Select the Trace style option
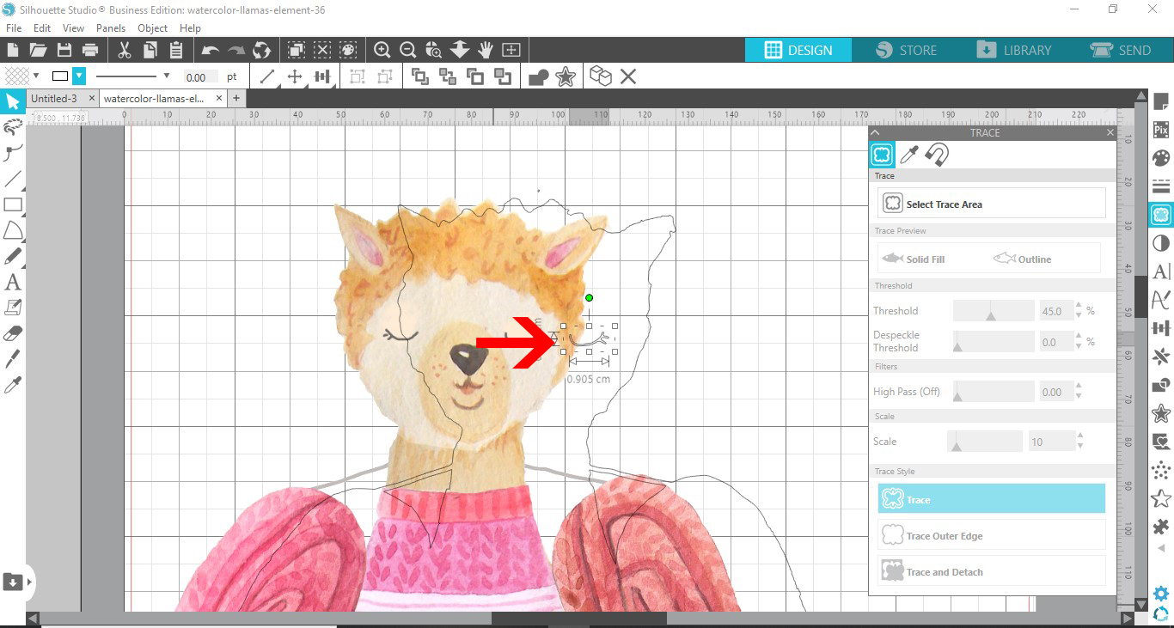Screen dimensions: 1174x628 (992, 499)
